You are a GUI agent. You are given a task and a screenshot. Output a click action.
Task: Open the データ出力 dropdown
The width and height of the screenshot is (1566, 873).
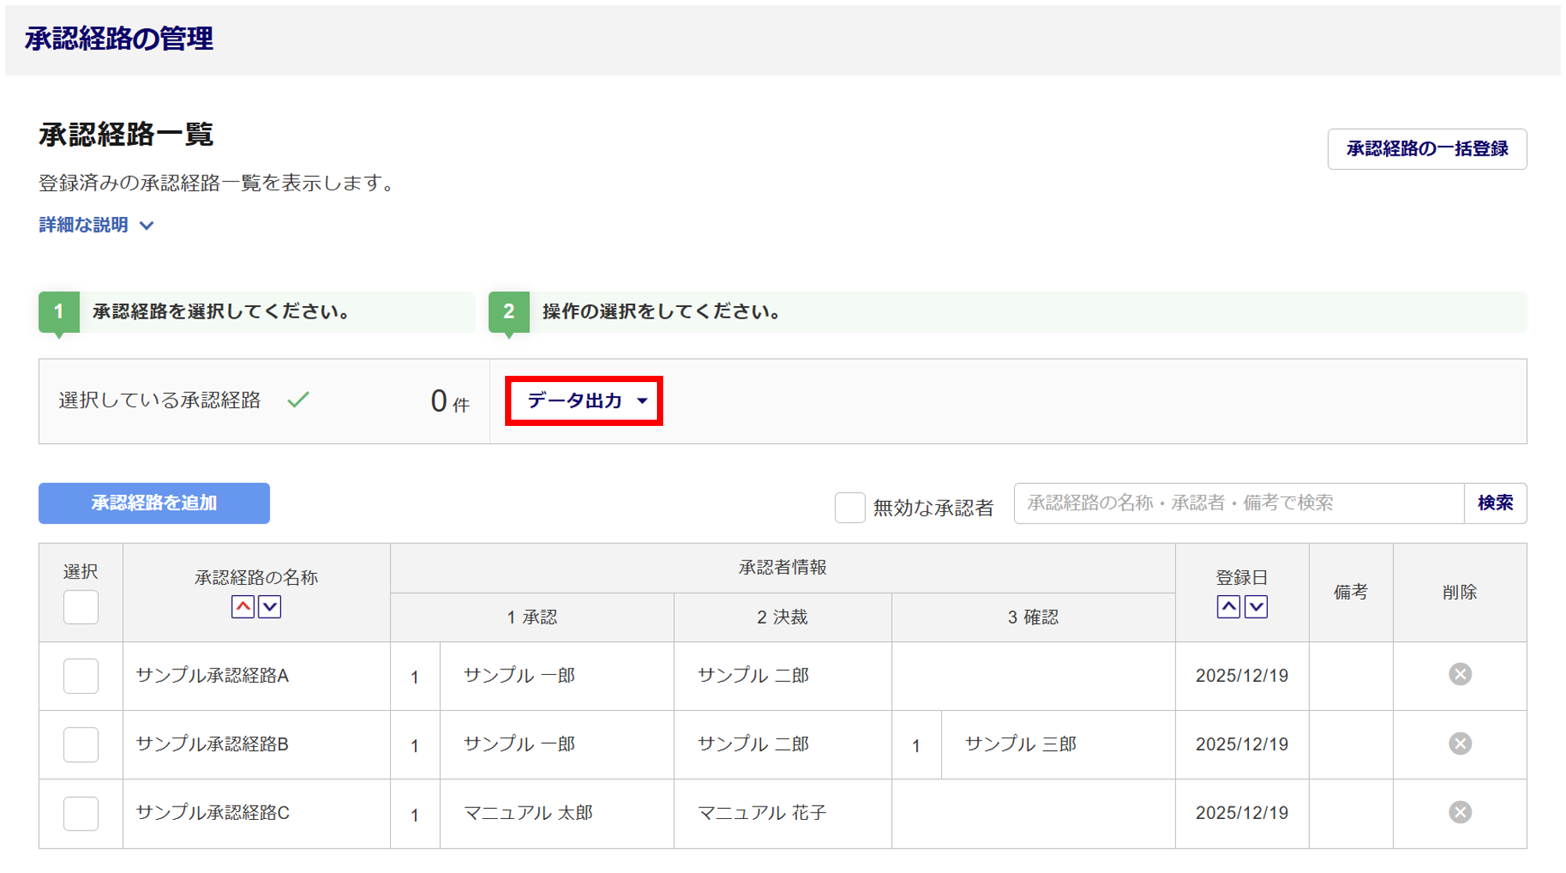coord(584,401)
